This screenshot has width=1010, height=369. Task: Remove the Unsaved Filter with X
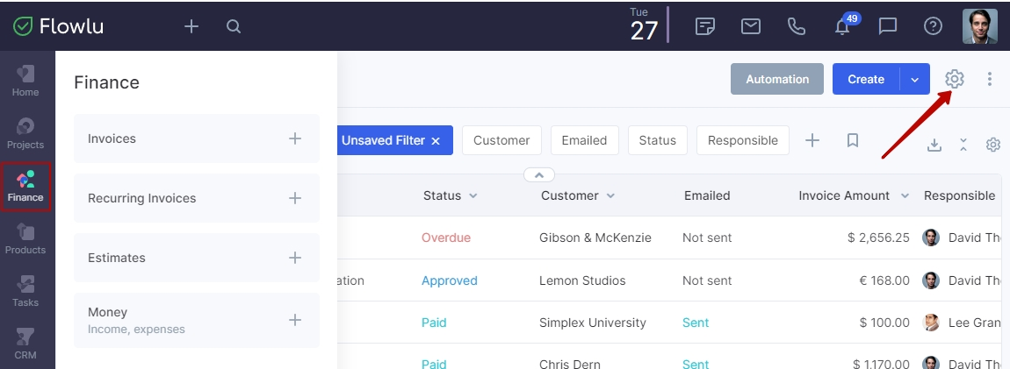436,141
